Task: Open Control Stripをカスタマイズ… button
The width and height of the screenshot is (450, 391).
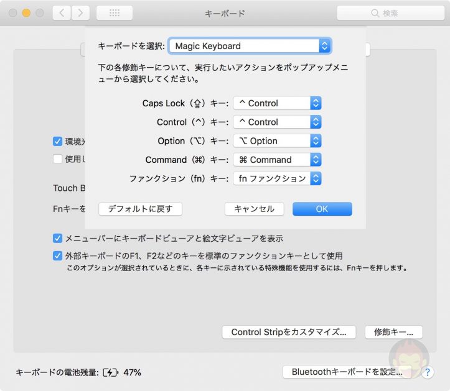Action: 289,332
